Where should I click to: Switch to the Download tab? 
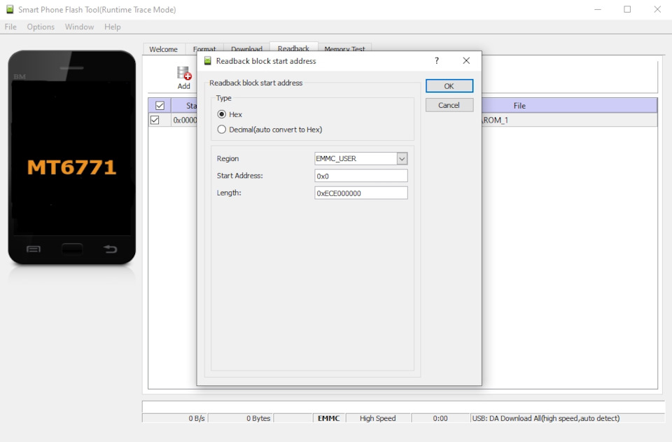pos(246,49)
